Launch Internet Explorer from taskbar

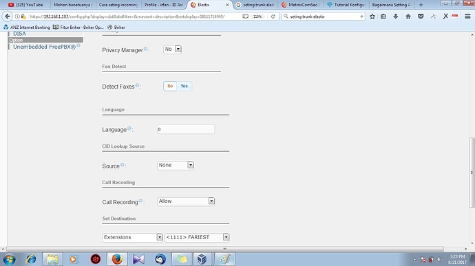pos(31,259)
